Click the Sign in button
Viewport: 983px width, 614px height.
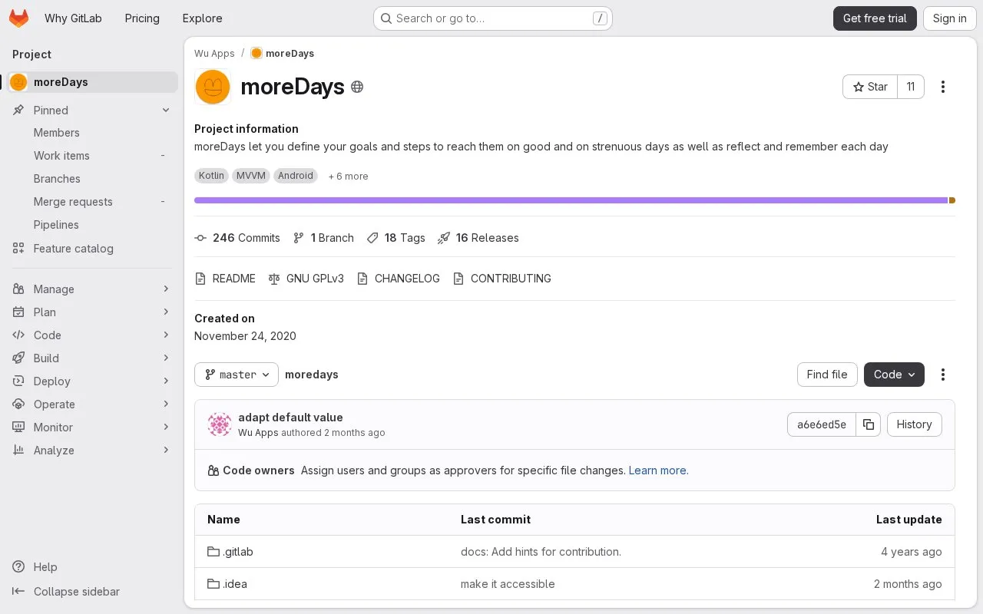coord(950,18)
